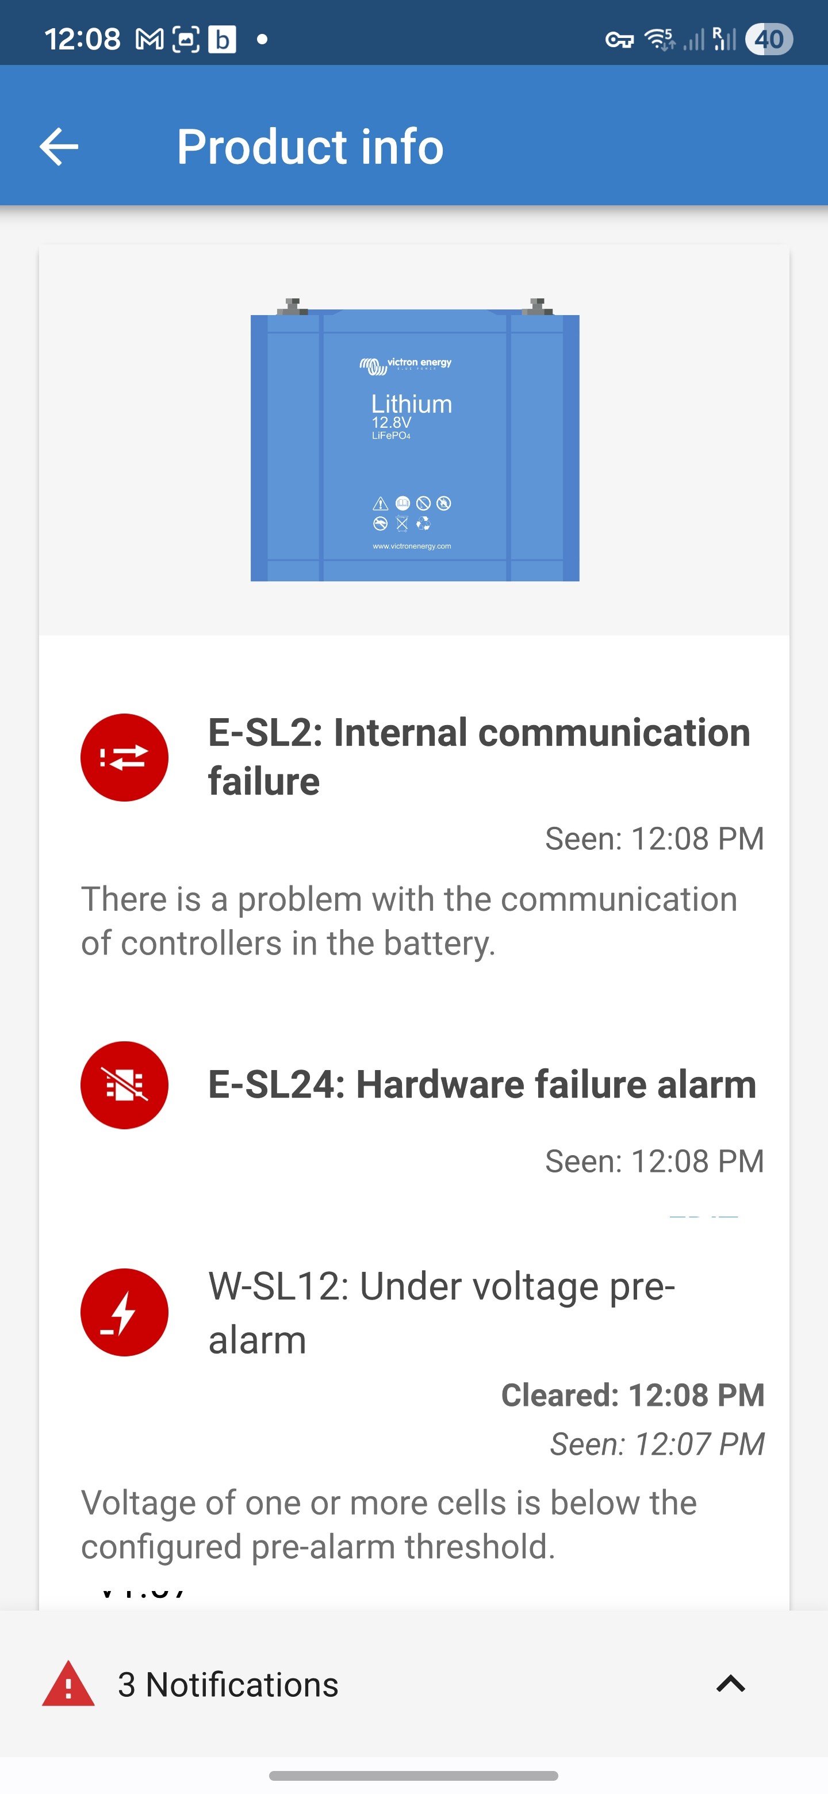Open E-SL2 Internal communication failure title
This screenshot has width=828, height=1794.
pos(479,756)
